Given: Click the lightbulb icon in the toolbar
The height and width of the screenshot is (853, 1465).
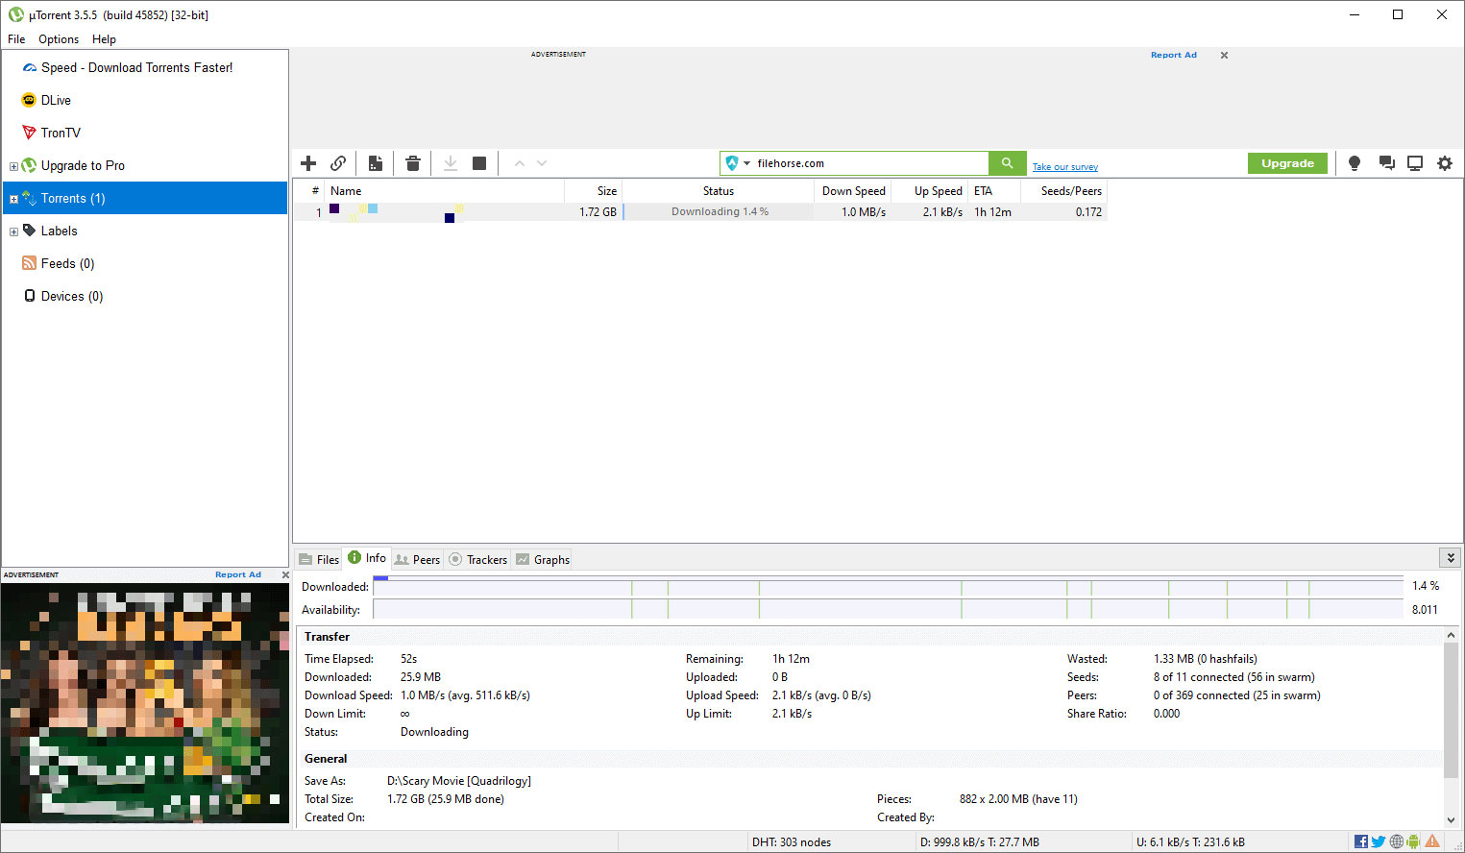Looking at the screenshot, I should pos(1355,163).
